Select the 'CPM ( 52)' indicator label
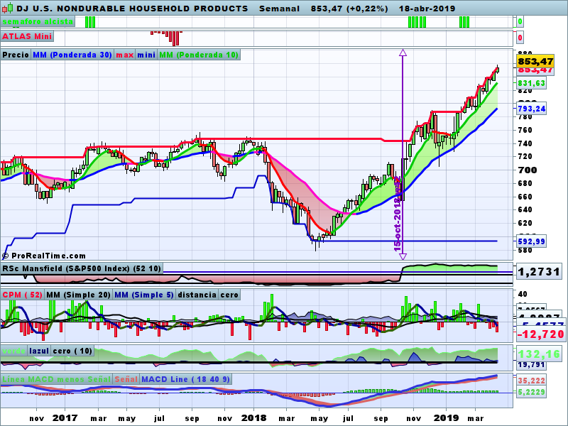The image size is (568, 426). coord(22,295)
